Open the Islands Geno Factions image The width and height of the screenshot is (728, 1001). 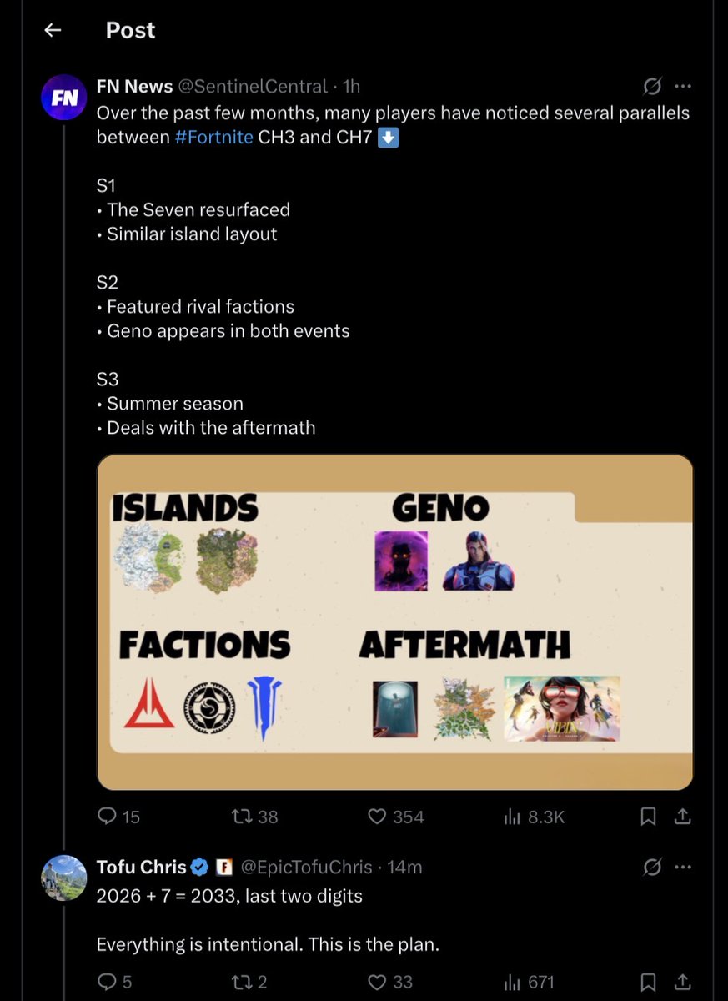click(395, 622)
